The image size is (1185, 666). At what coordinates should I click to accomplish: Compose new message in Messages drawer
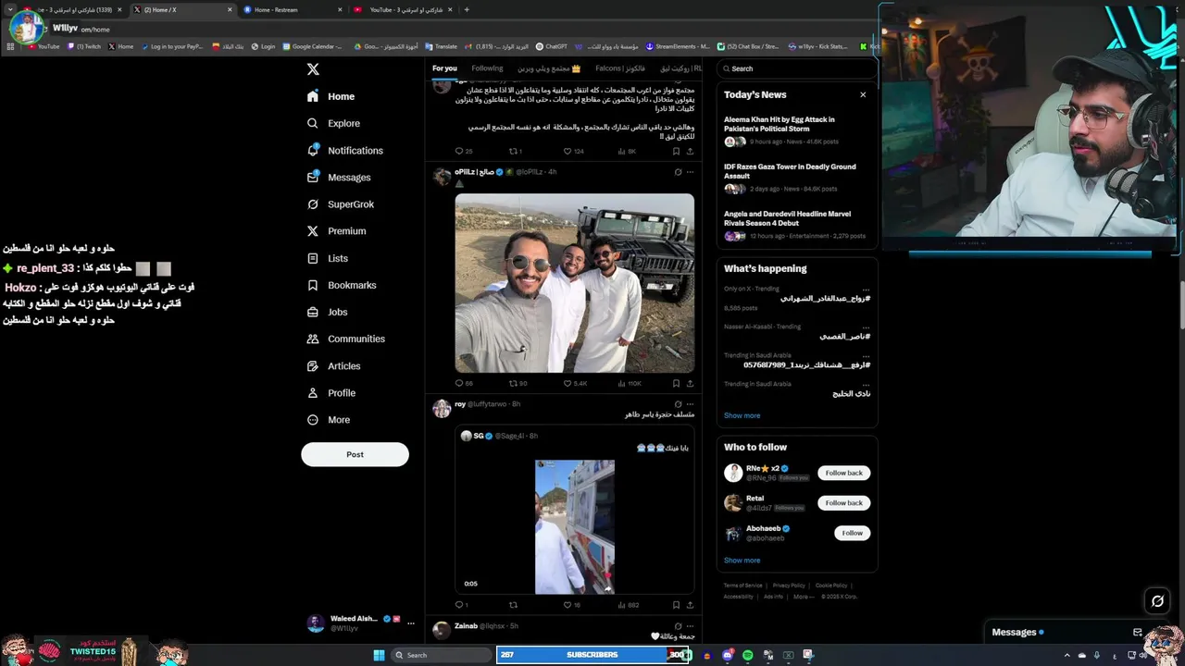(1138, 632)
